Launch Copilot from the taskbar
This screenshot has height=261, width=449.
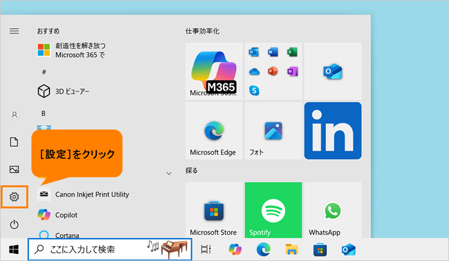click(235, 249)
